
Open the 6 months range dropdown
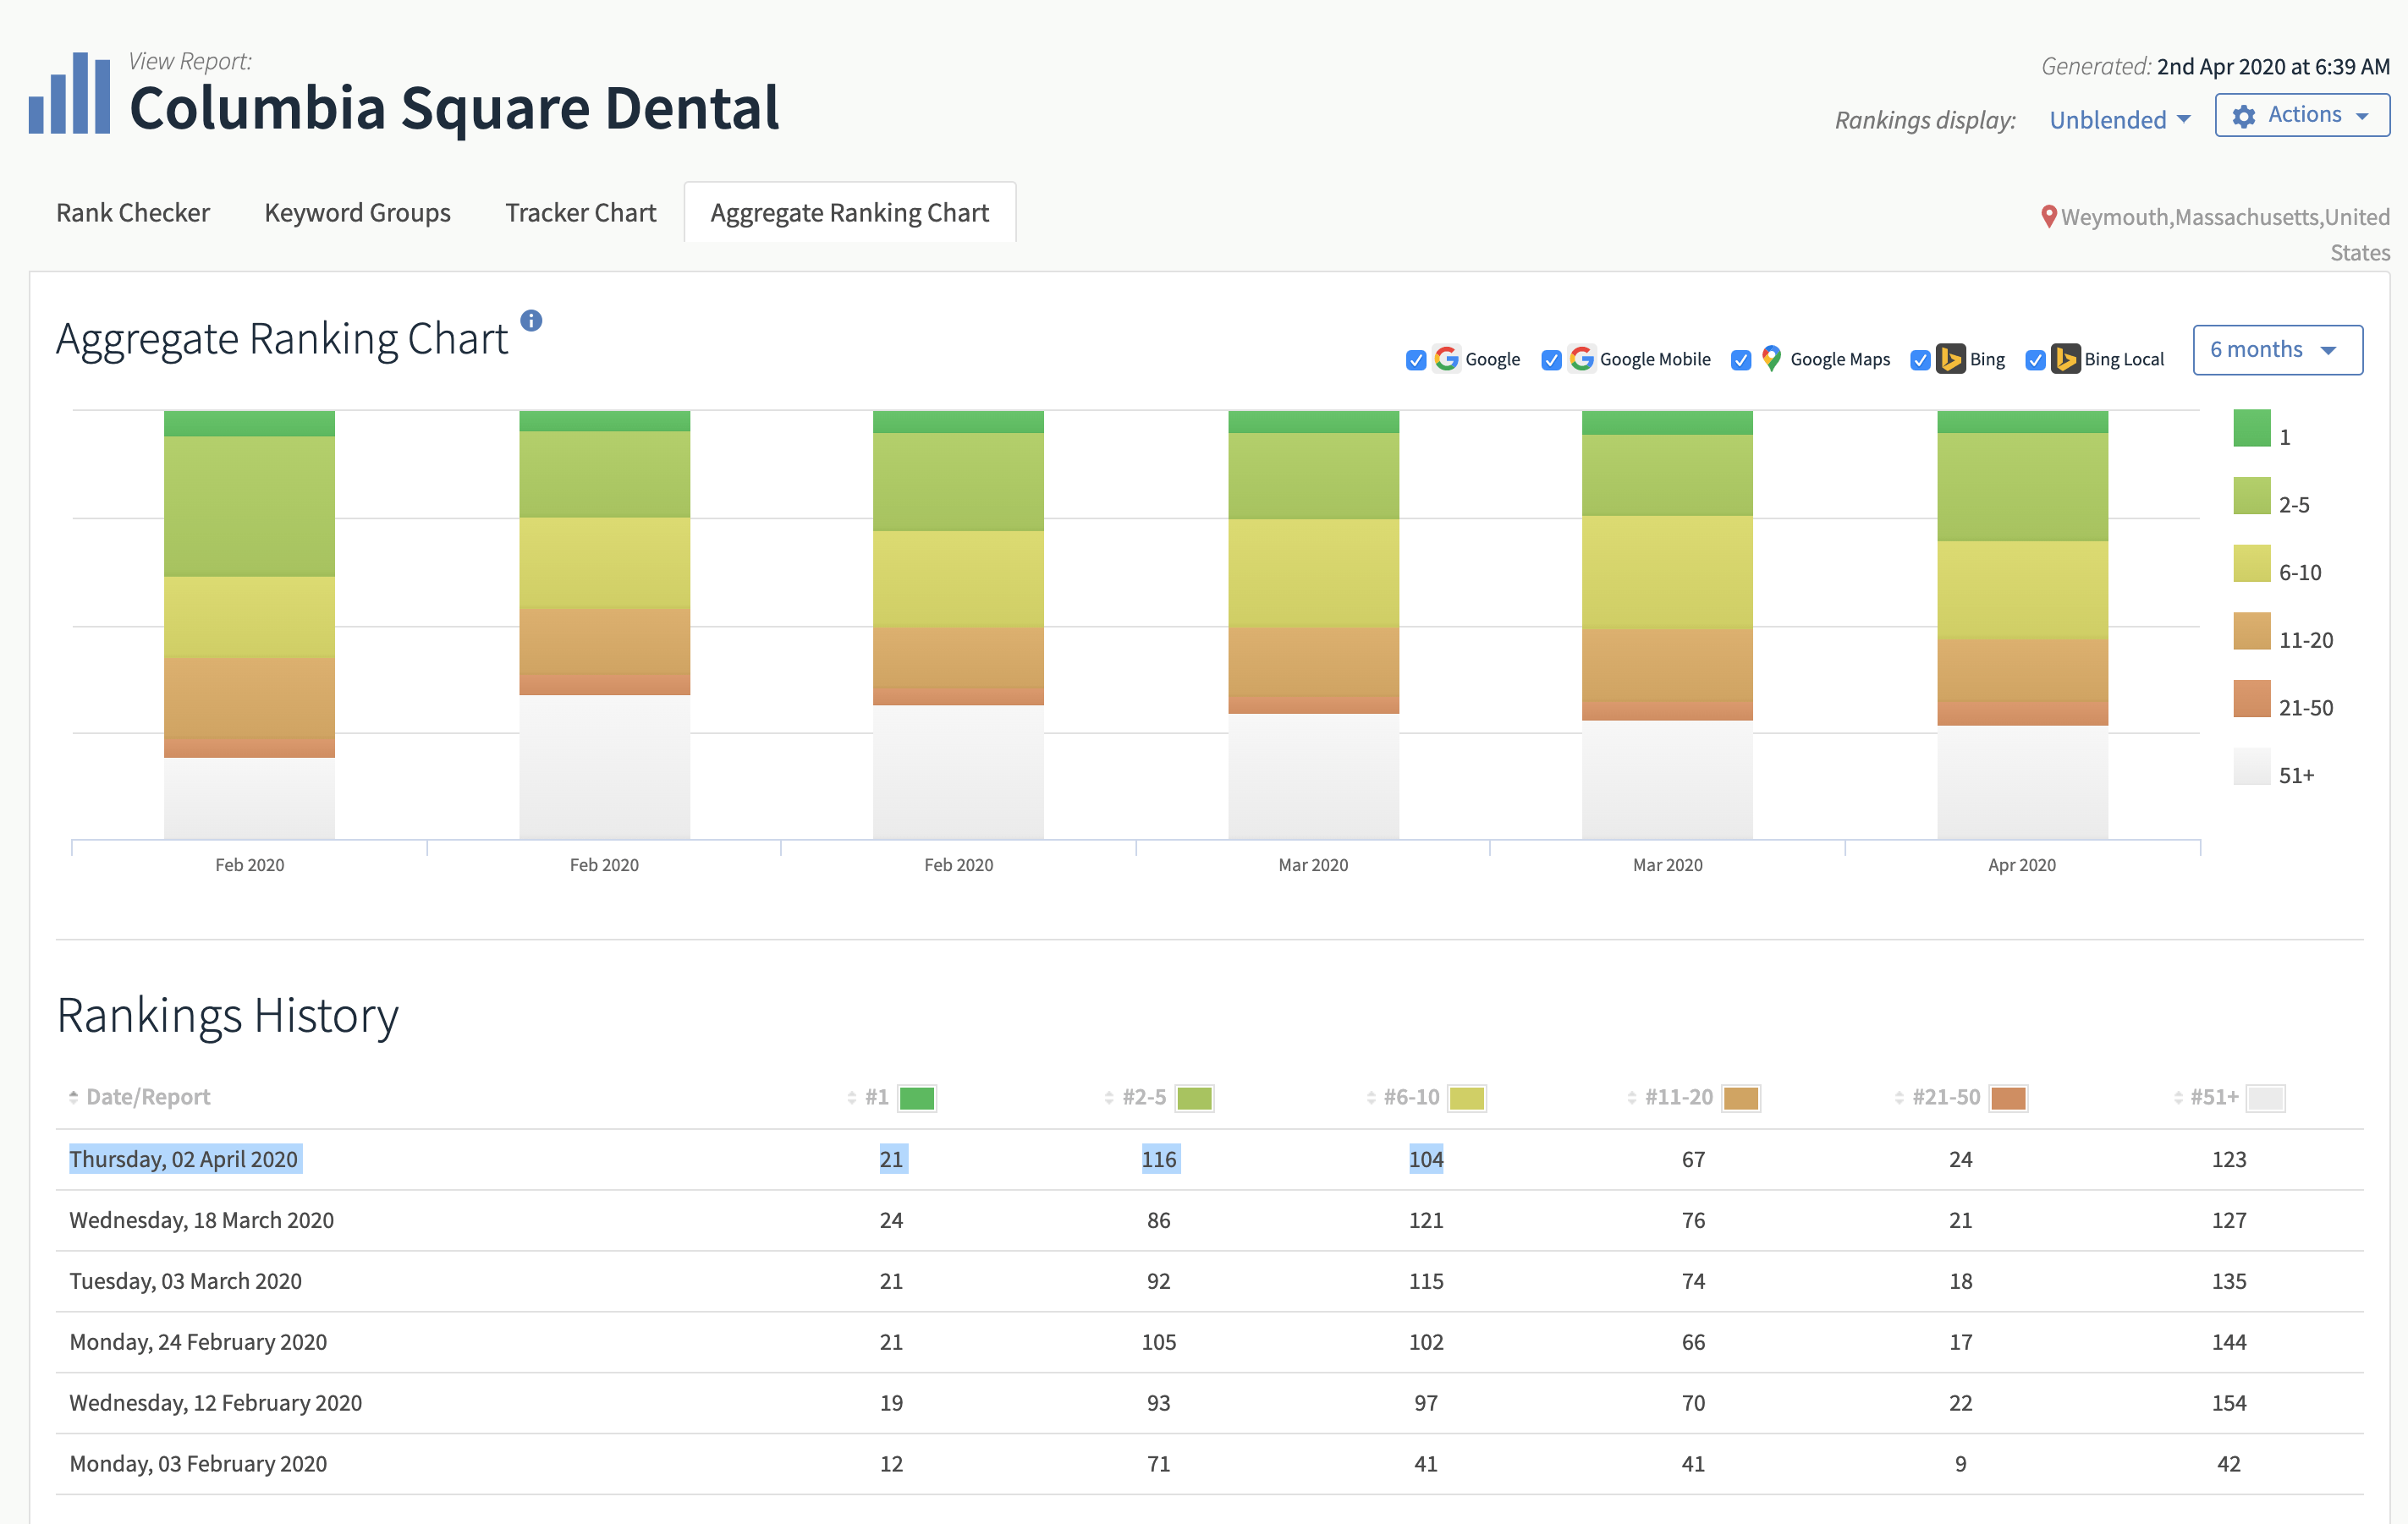[2277, 350]
